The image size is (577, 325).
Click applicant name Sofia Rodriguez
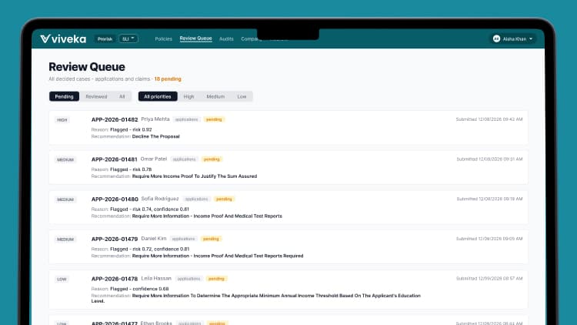pos(160,199)
